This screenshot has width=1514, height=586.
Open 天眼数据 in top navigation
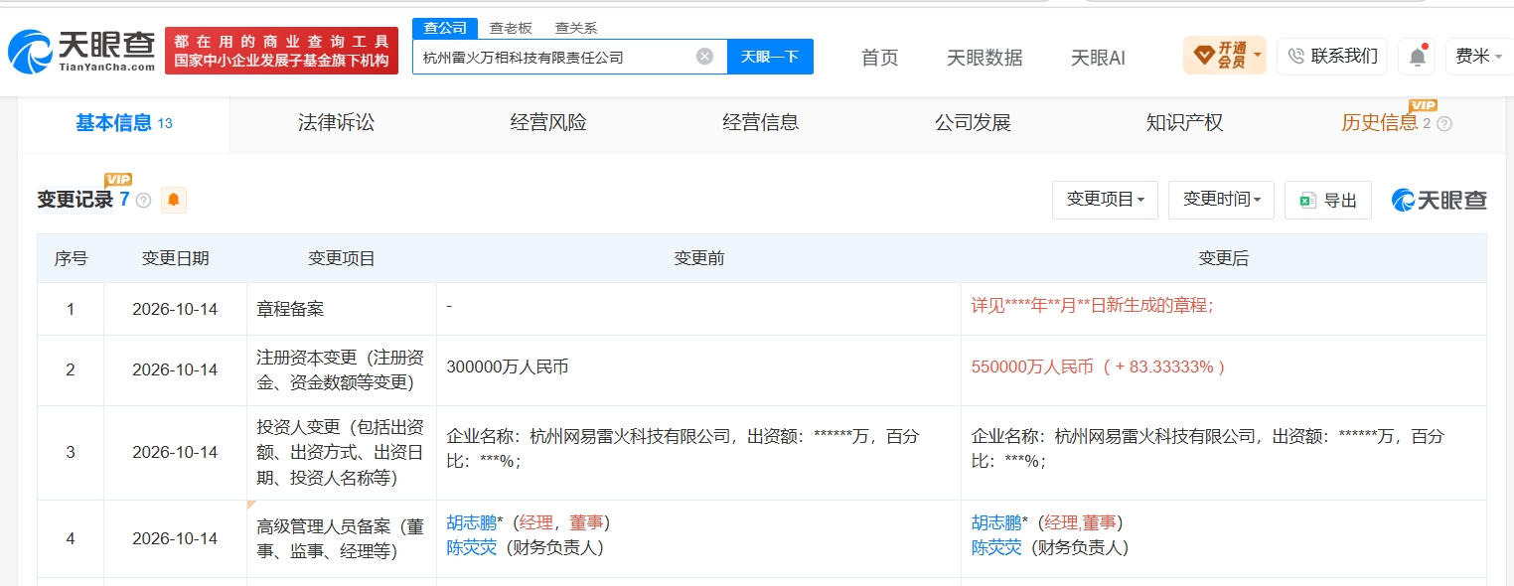(984, 58)
